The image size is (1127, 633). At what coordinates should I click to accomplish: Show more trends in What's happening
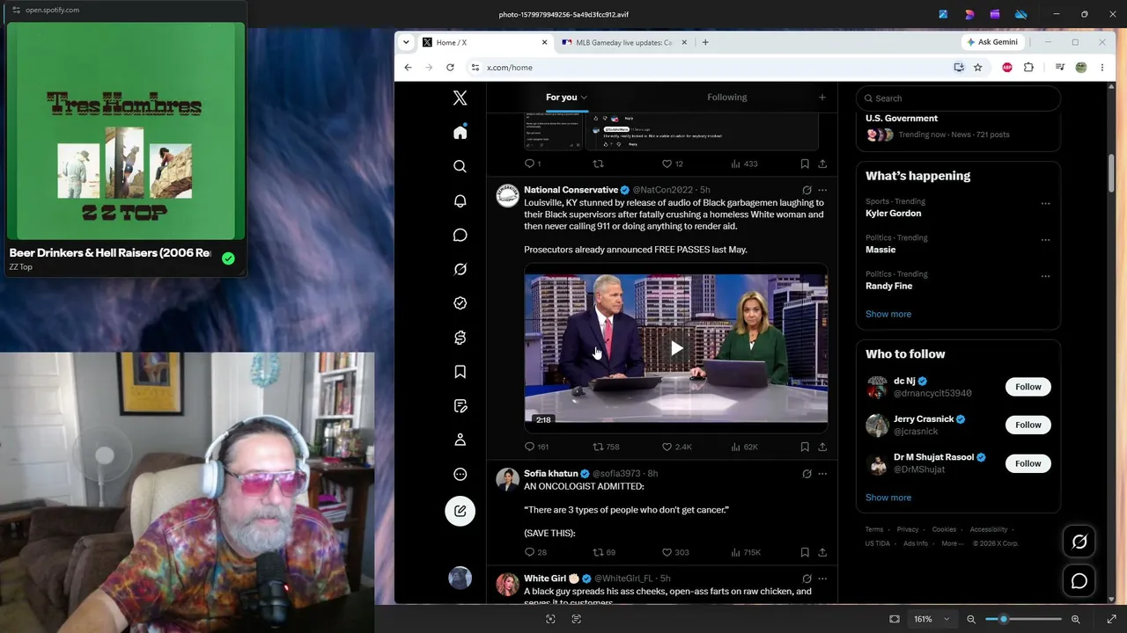click(x=888, y=314)
